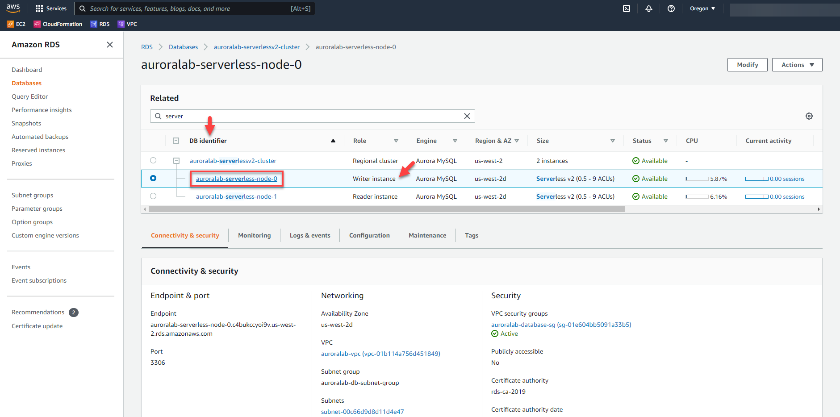Collapse the auroralab-serverlessv2-cluster tree row

point(176,161)
